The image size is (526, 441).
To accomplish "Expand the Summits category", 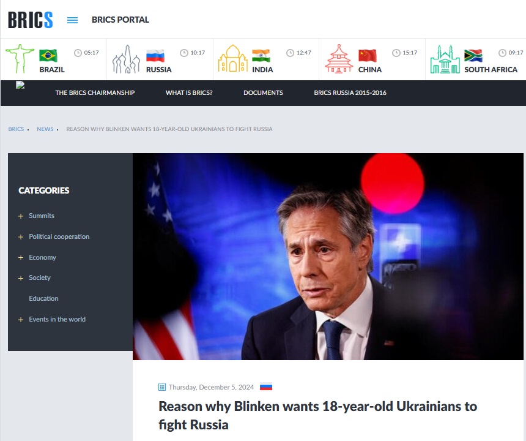I will click(x=21, y=216).
